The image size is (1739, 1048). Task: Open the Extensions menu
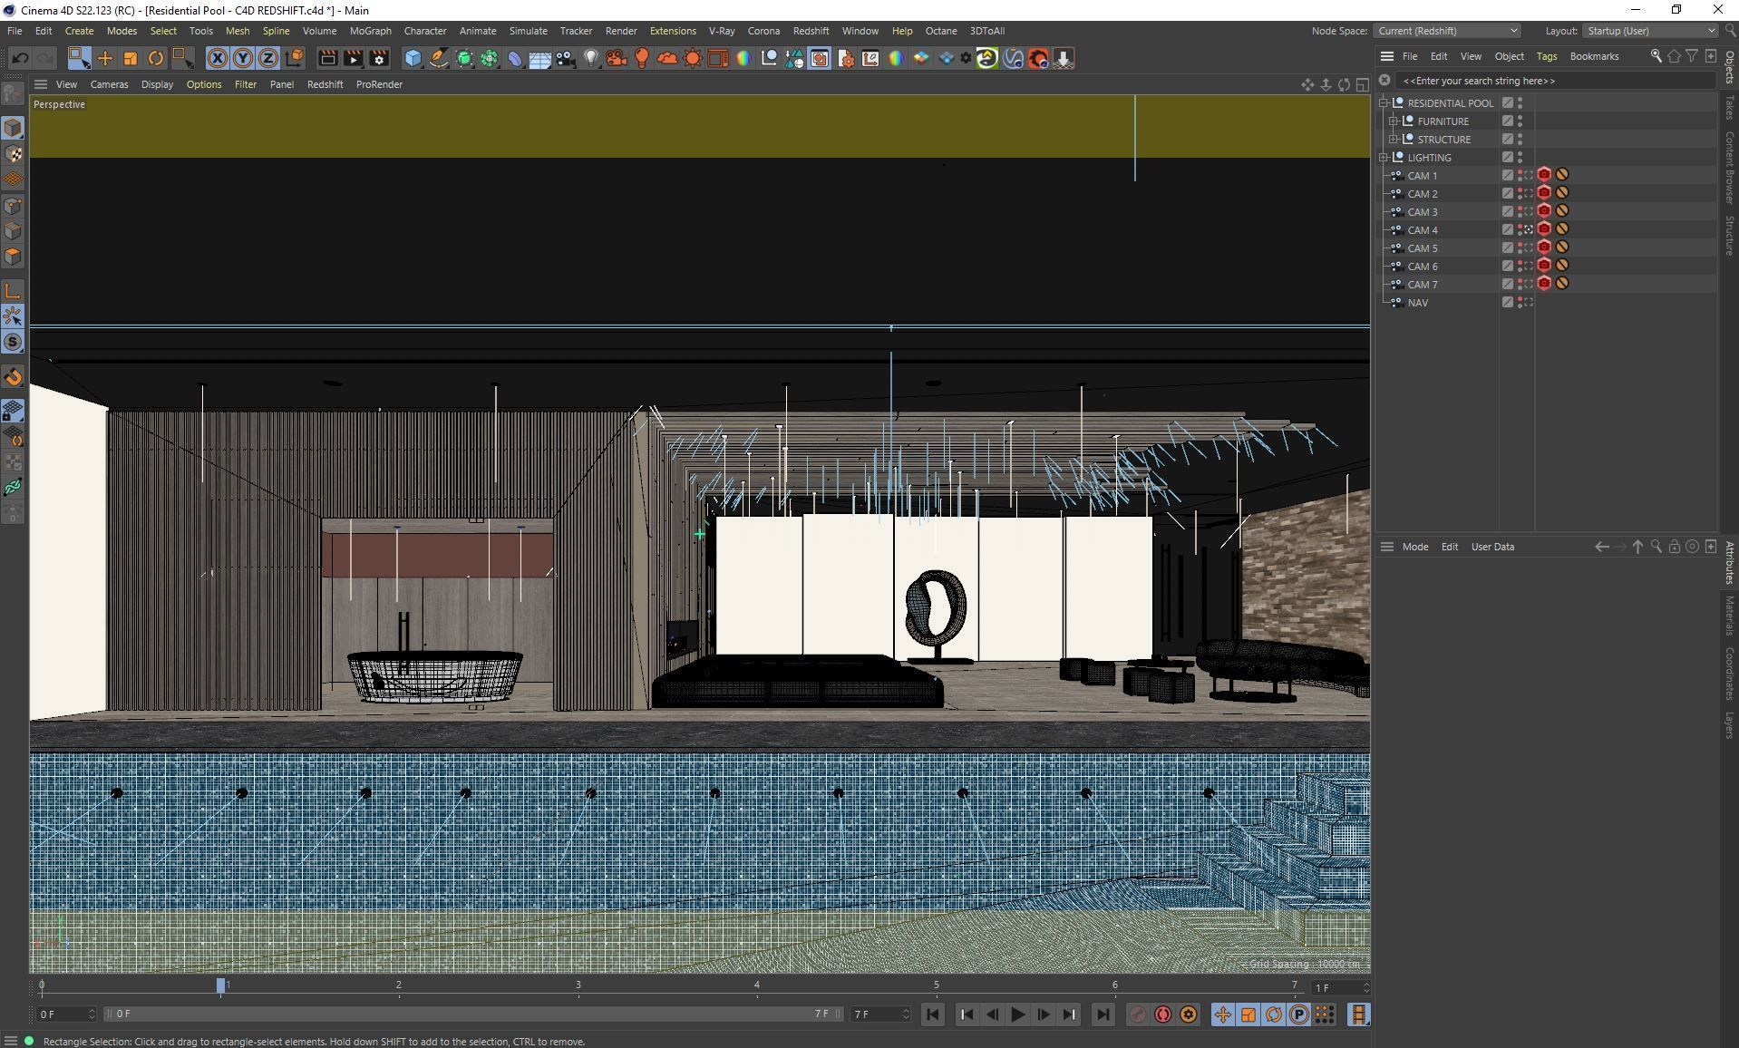673,31
